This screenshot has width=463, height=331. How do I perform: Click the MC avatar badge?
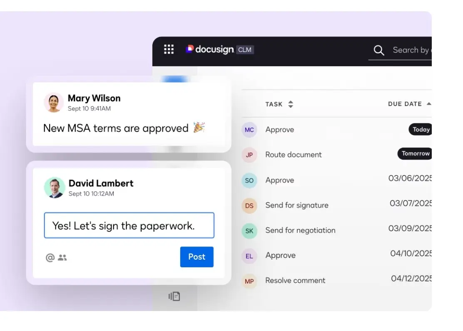pos(249,130)
